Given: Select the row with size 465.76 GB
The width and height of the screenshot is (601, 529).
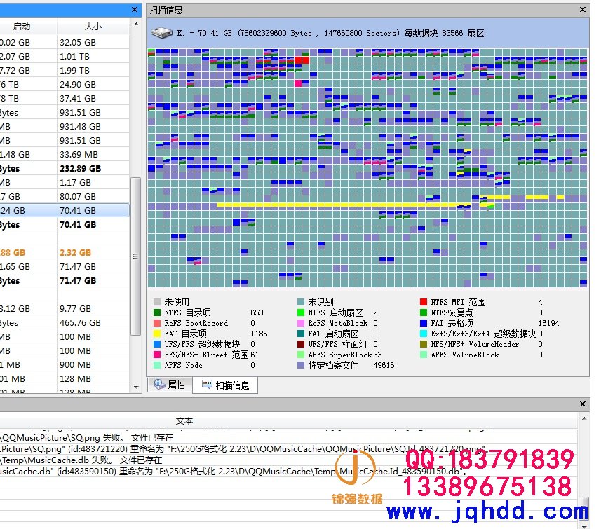Looking at the screenshot, I should pos(65,323).
